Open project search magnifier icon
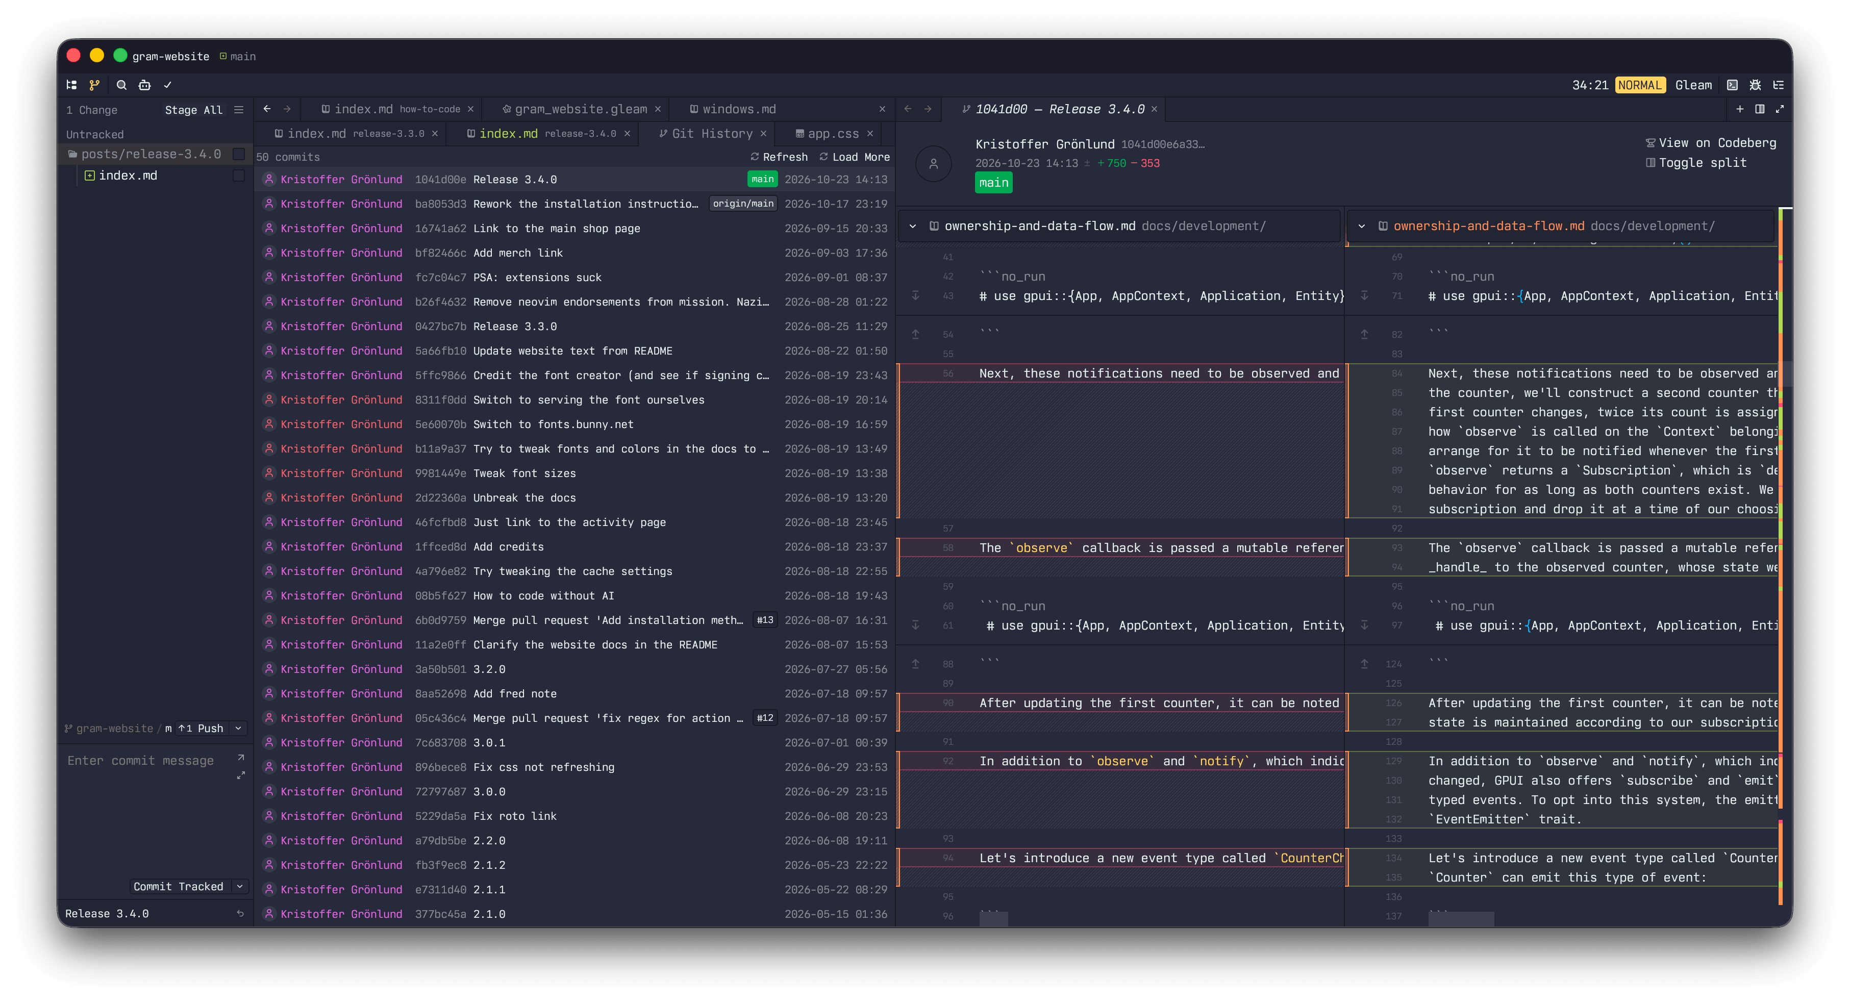The height and width of the screenshot is (1003, 1850). coord(121,85)
